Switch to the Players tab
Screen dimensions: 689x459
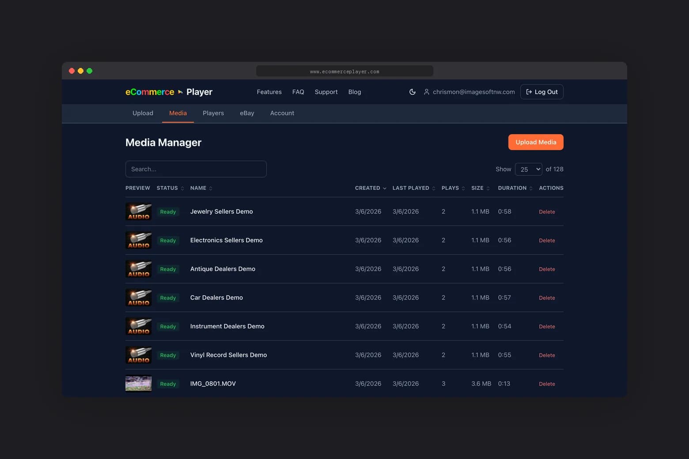point(213,113)
